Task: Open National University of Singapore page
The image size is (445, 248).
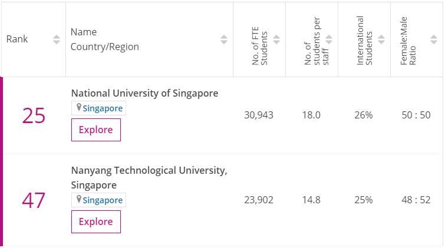Action: (144, 93)
